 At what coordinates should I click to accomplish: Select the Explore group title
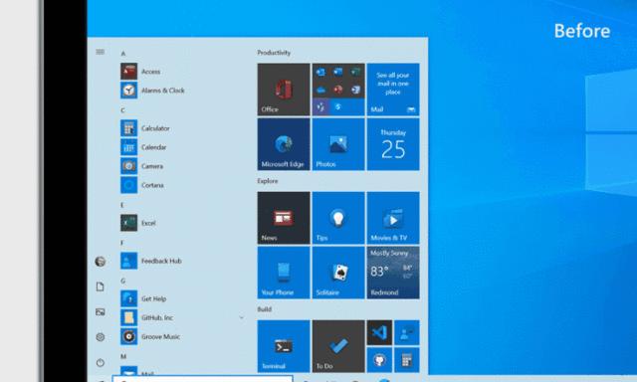coord(268,181)
